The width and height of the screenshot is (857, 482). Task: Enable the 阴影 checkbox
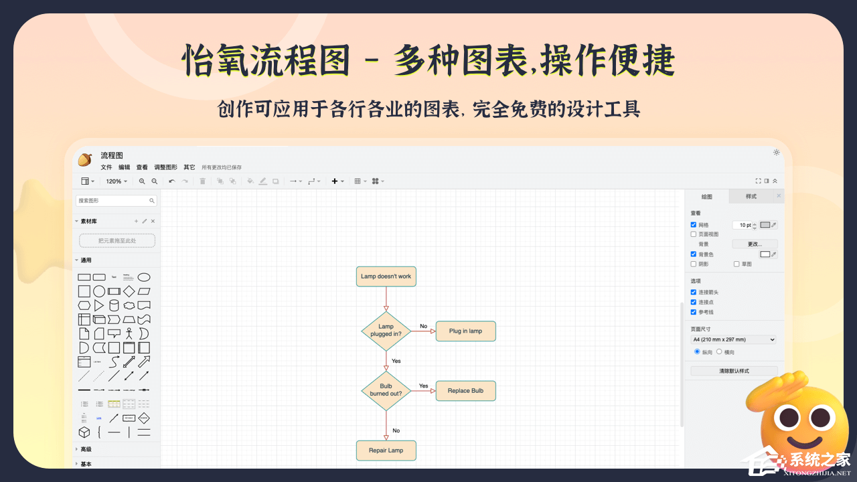(694, 264)
